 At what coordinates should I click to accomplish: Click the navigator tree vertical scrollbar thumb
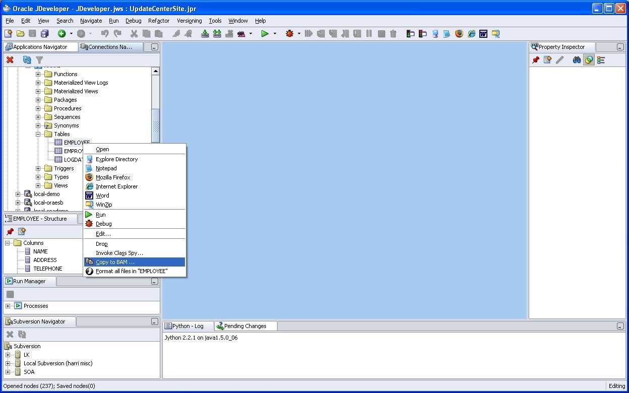[155, 125]
